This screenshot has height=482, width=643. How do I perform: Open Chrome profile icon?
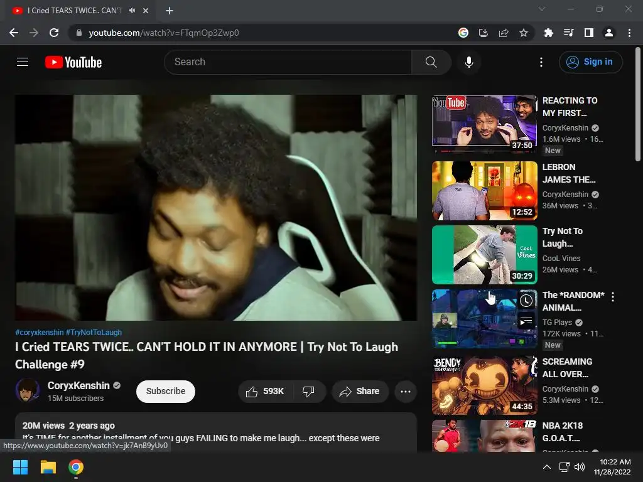(609, 33)
